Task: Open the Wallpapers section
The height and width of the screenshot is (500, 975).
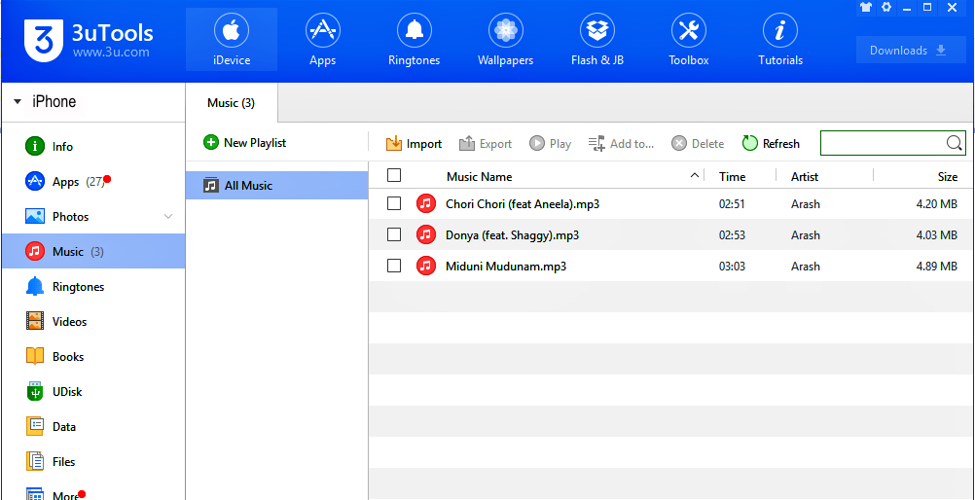Action: 506,39
